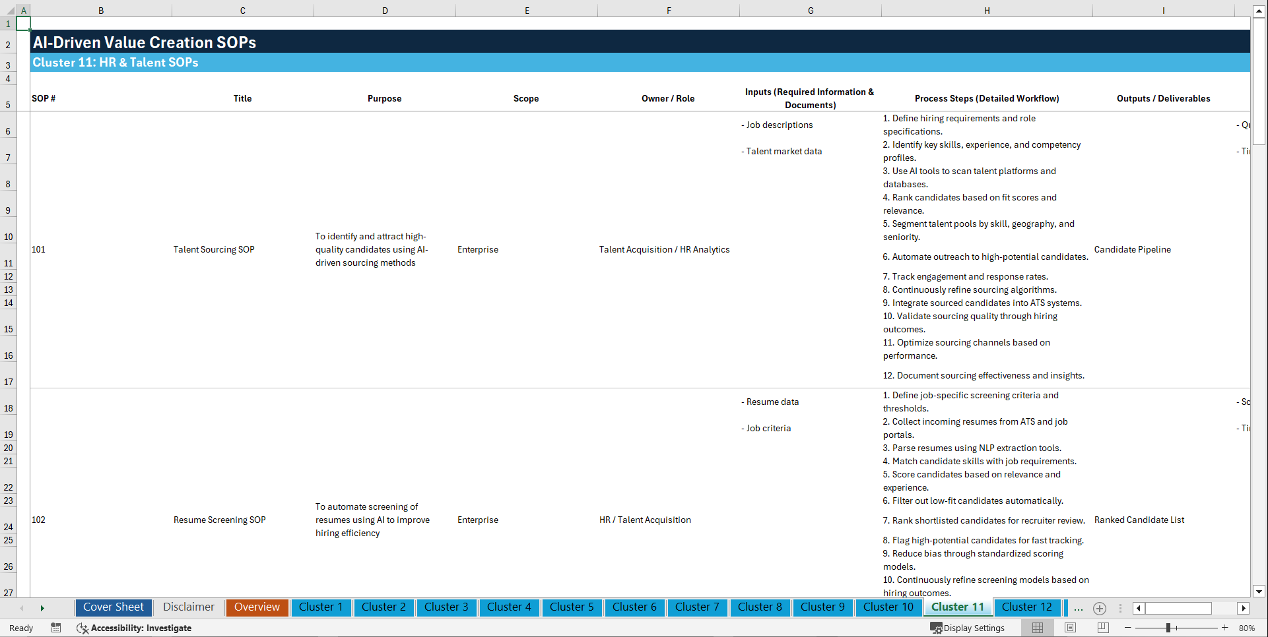Select the Normal view icon
This screenshot has width=1268, height=637.
(x=1037, y=628)
